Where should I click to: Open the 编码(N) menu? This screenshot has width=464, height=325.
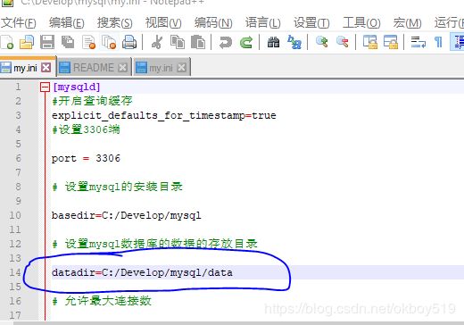point(213,22)
